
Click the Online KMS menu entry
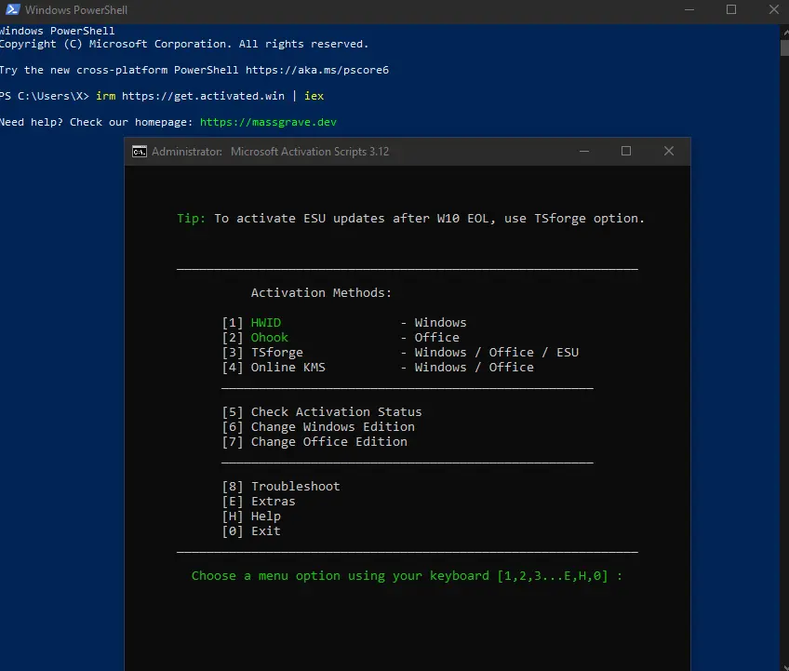[288, 368]
